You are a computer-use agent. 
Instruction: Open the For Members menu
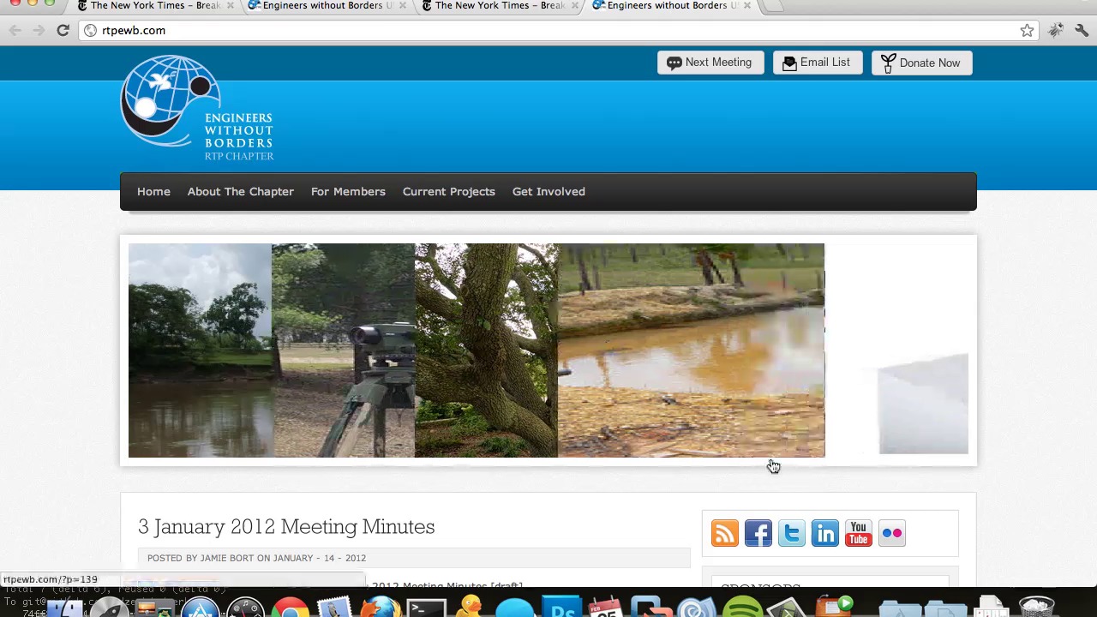[348, 191]
